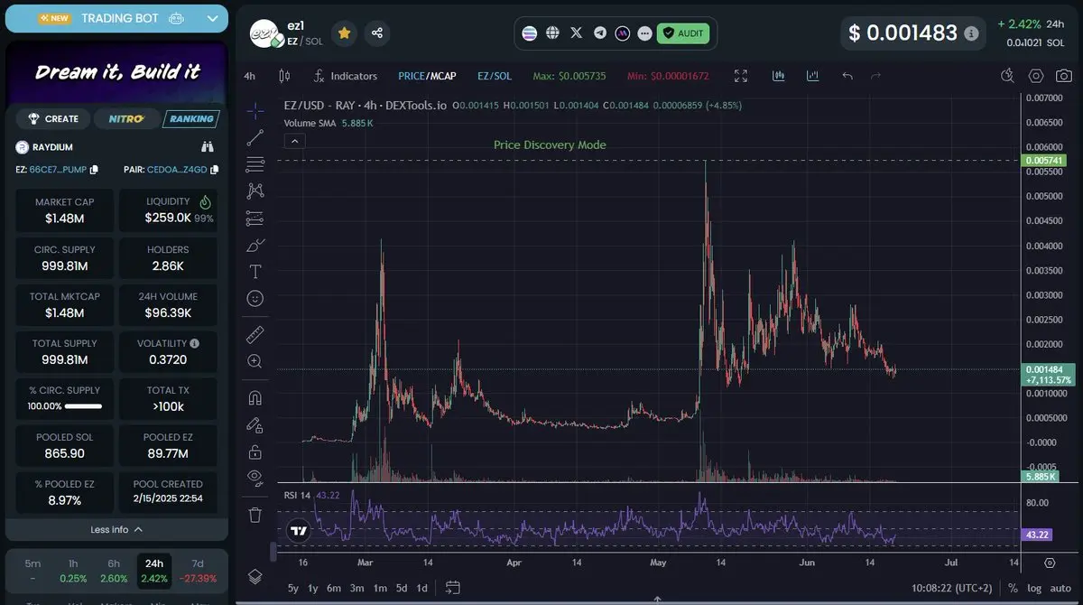Open the 4h interval selector
1083x605 pixels.
[x=250, y=76]
